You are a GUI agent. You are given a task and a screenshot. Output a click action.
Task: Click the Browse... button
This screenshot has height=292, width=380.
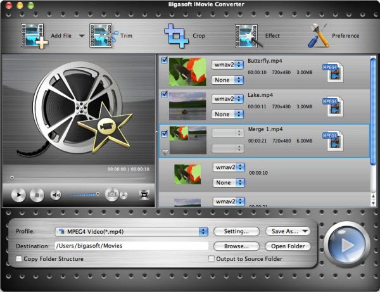(236, 246)
